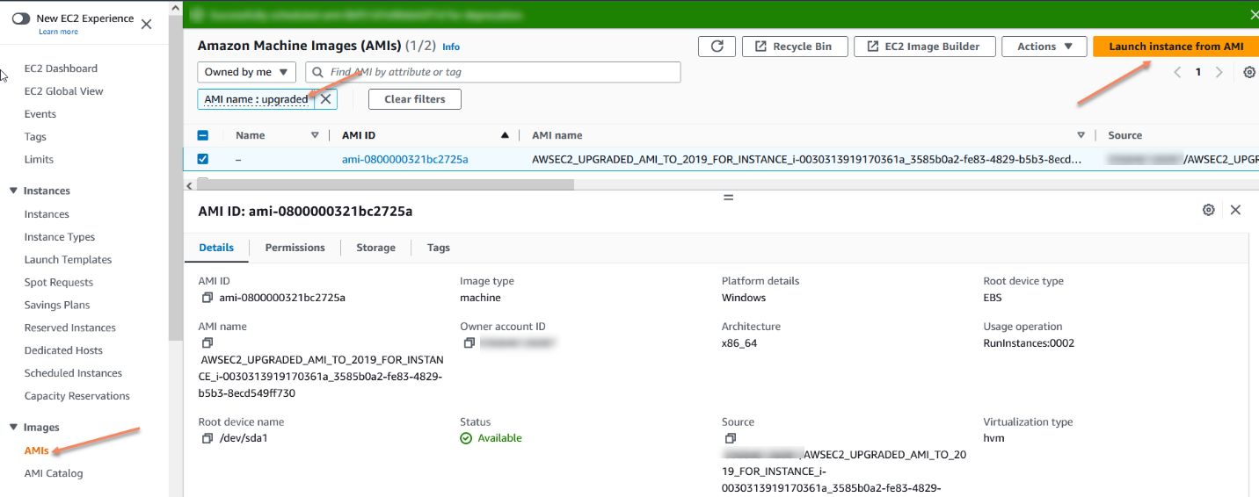The width and height of the screenshot is (1259, 497).
Task: Open Savings Plans
Action: pyautogui.click(x=57, y=306)
